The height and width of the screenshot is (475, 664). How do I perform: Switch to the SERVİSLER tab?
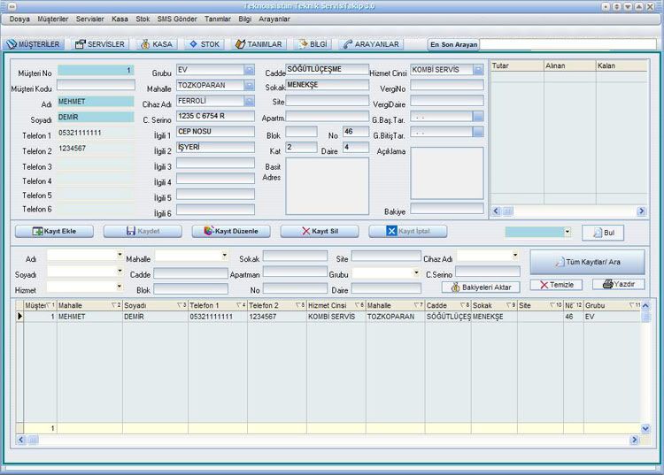[x=100, y=44]
